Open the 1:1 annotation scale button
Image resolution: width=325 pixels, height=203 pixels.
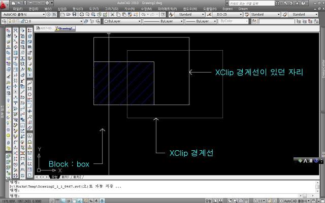[x=260, y=201]
